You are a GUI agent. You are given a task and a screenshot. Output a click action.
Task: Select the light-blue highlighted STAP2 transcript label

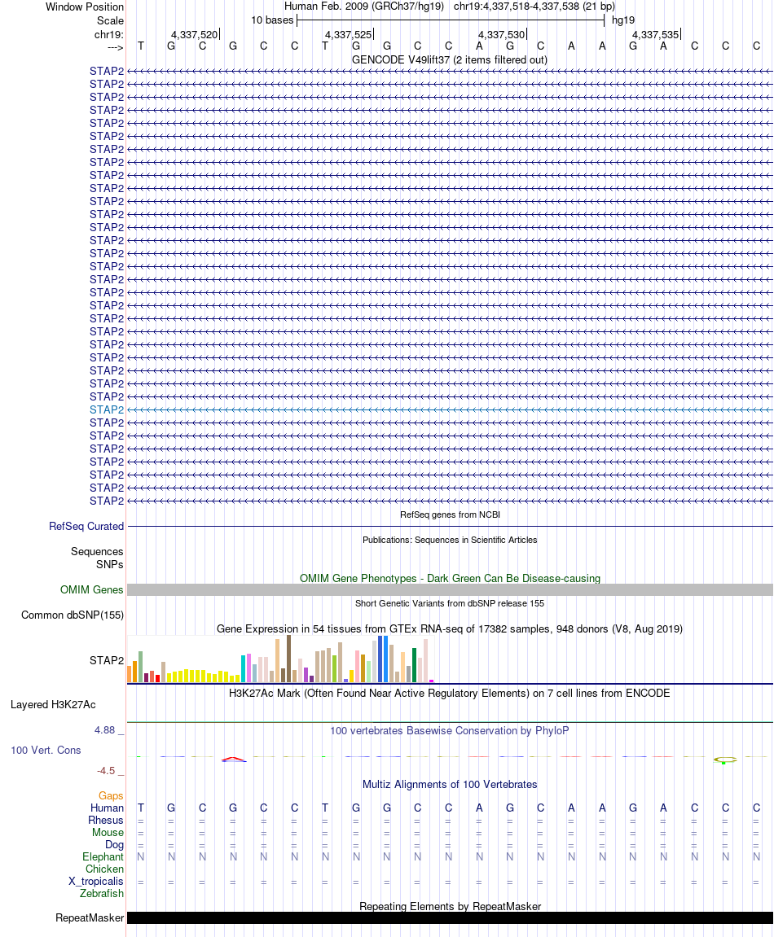[107, 410]
